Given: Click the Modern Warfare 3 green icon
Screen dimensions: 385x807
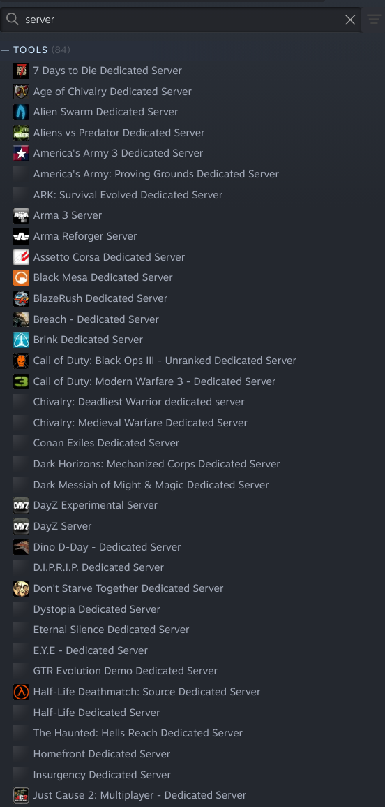Looking at the screenshot, I should [x=21, y=381].
